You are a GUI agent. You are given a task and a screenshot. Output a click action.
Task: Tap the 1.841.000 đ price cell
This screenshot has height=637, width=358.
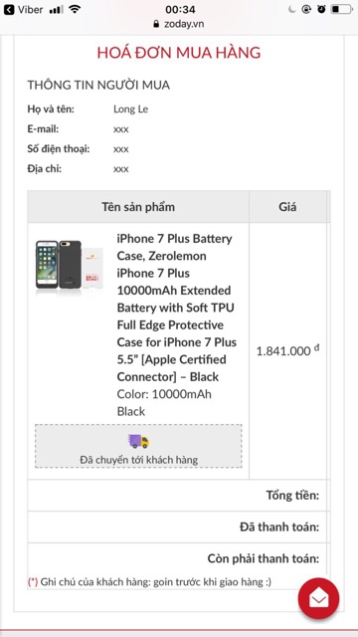pos(287,350)
